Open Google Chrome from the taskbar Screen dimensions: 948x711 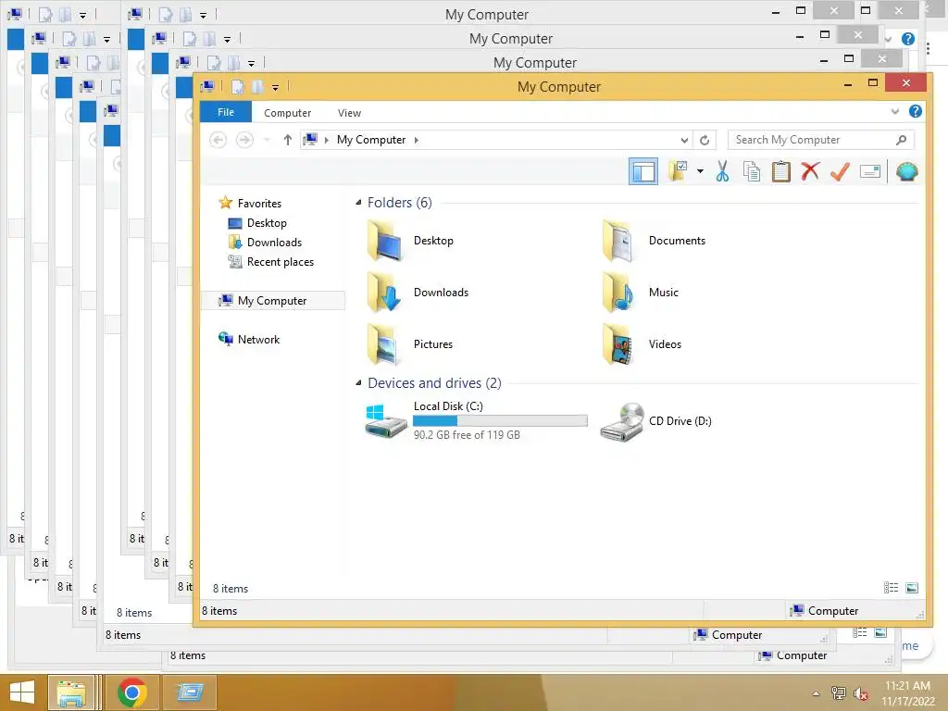point(131,692)
